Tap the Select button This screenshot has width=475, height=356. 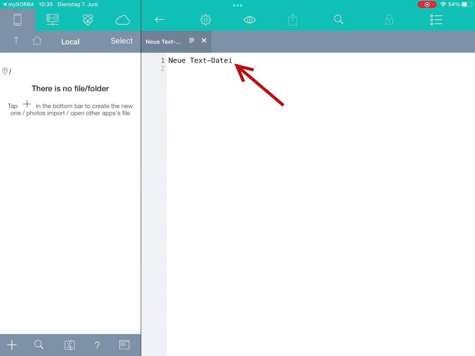click(121, 41)
